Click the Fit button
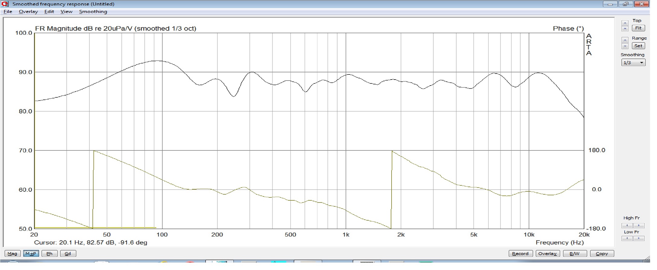 [638, 28]
